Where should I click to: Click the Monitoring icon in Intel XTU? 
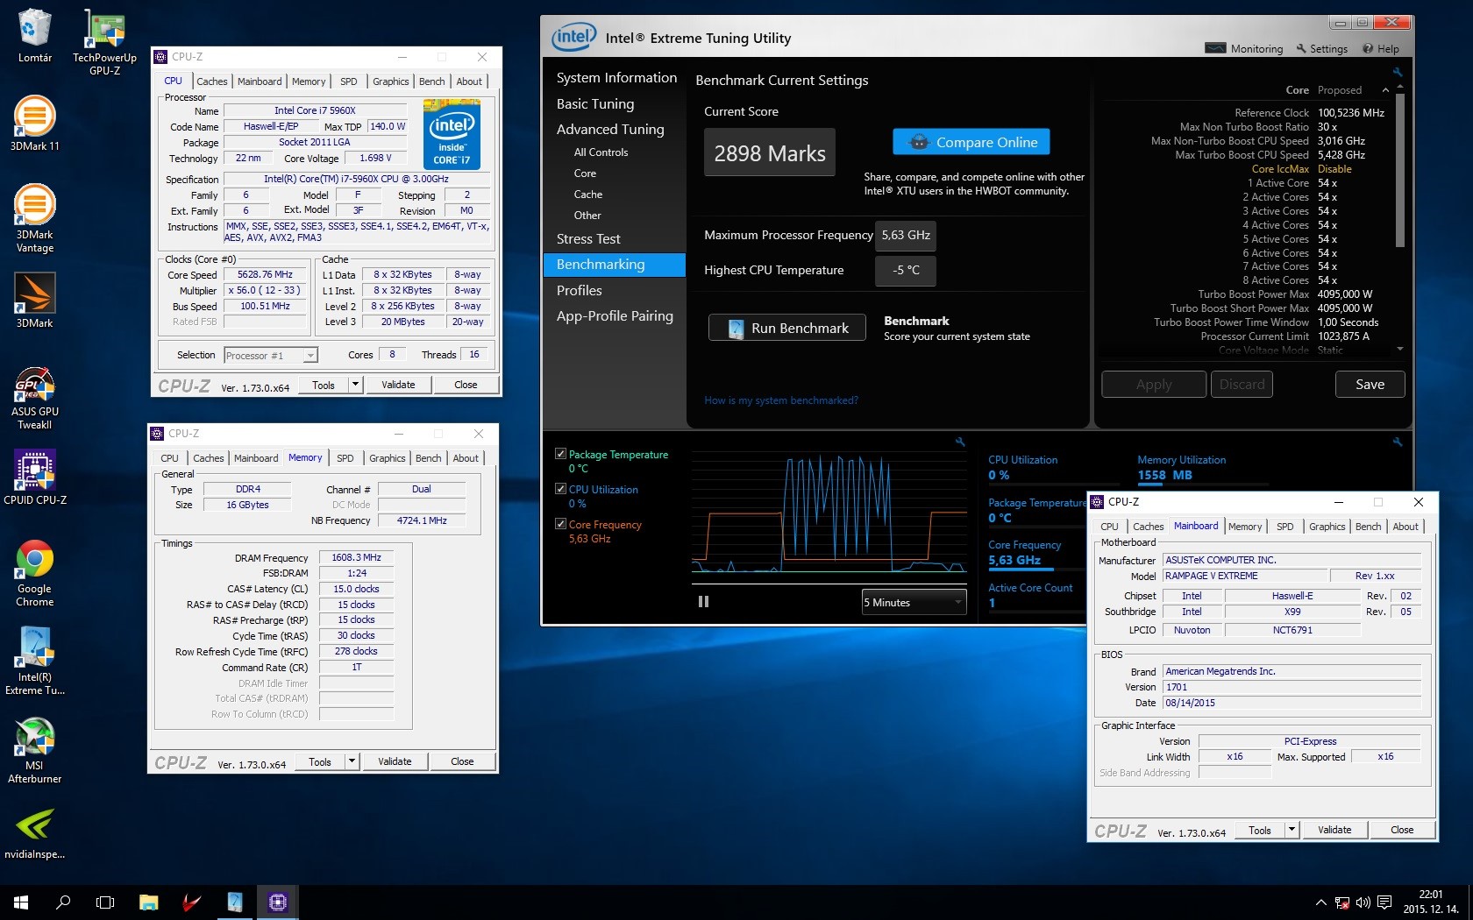(1215, 48)
